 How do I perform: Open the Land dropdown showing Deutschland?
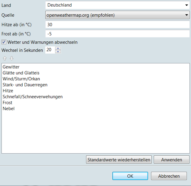117,5
